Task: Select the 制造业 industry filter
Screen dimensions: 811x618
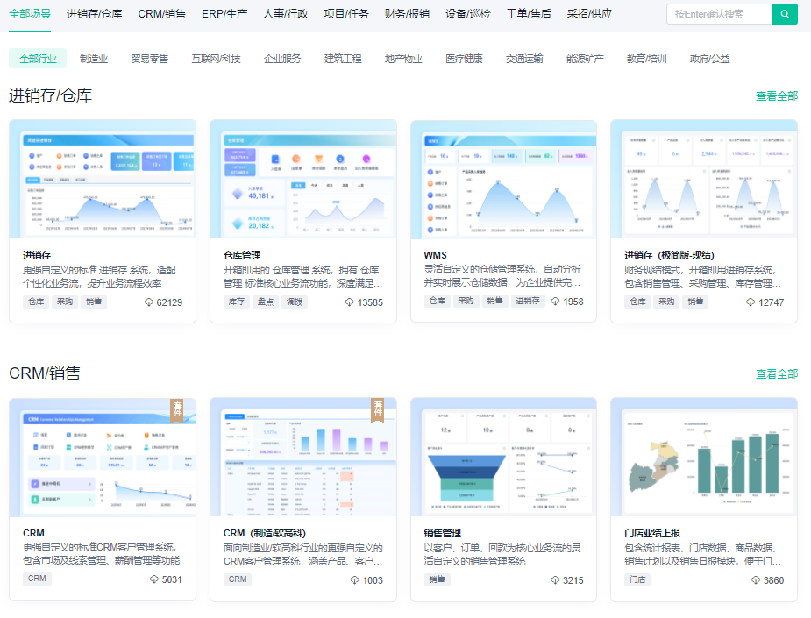Action: (94, 59)
